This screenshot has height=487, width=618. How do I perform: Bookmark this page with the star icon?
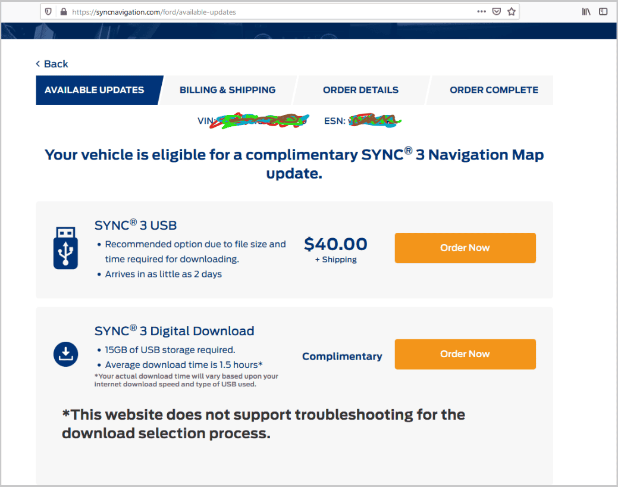click(x=511, y=11)
